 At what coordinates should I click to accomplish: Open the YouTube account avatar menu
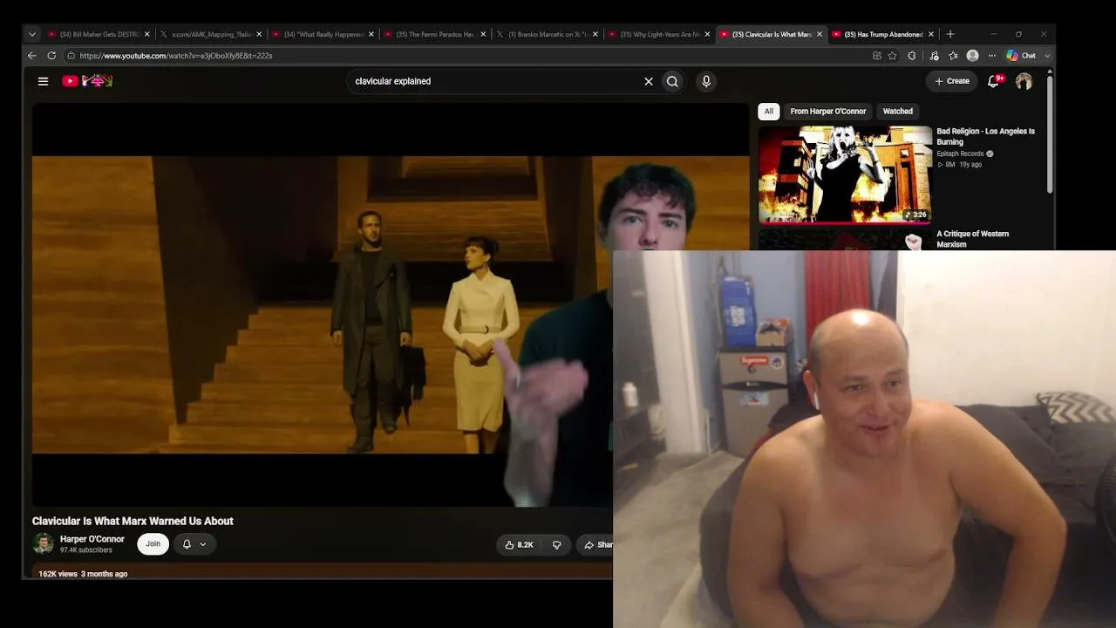pyautogui.click(x=1024, y=81)
